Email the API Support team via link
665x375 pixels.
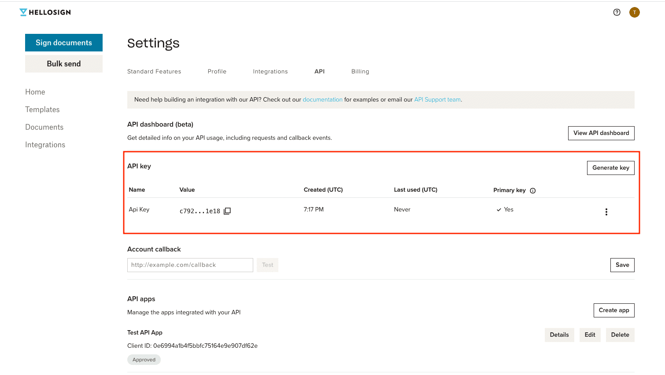pyautogui.click(x=437, y=99)
